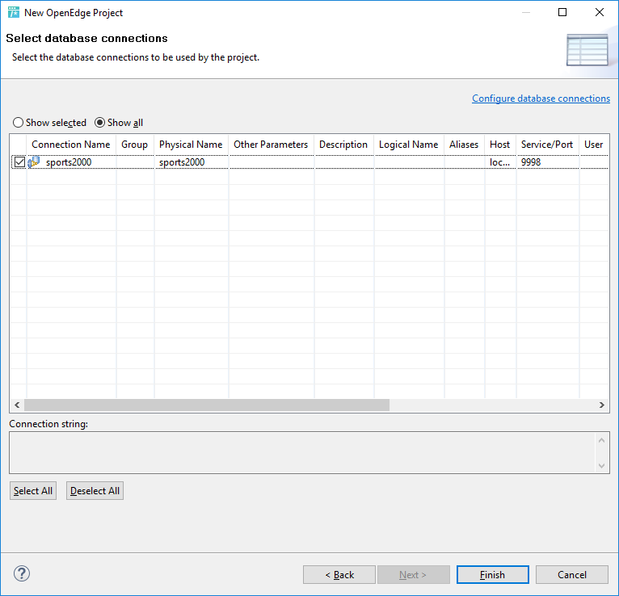Screen dimensions: 619x596
Task: Click the Description column header
Action: [343, 145]
